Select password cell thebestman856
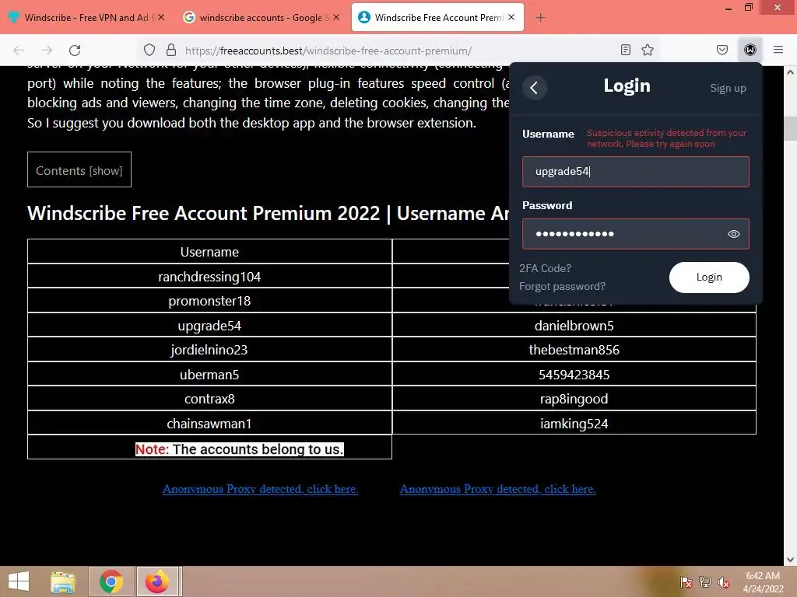This screenshot has width=797, height=597. pos(574,350)
